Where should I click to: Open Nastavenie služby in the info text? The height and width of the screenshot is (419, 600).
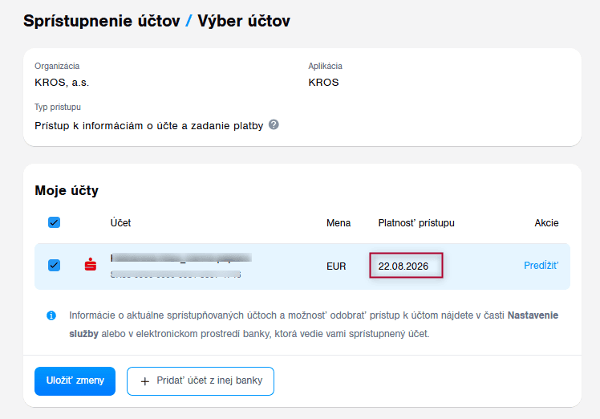tap(533, 315)
